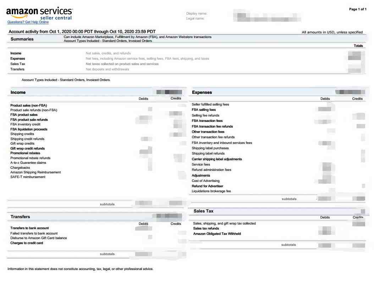The height and width of the screenshot is (286, 374).
Task: Click the 'Chargebacks' row
Action: click(20, 168)
